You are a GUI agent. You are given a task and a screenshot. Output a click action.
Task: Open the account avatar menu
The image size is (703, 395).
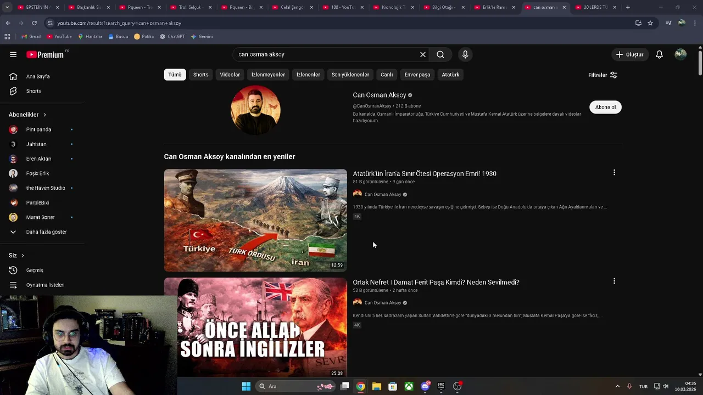(680, 54)
